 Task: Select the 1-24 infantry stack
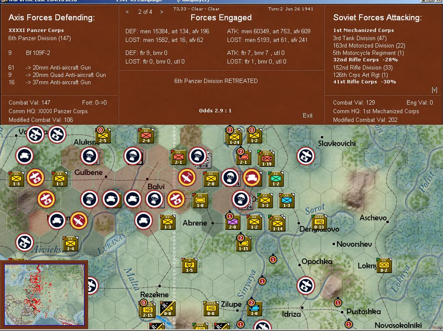point(234,137)
